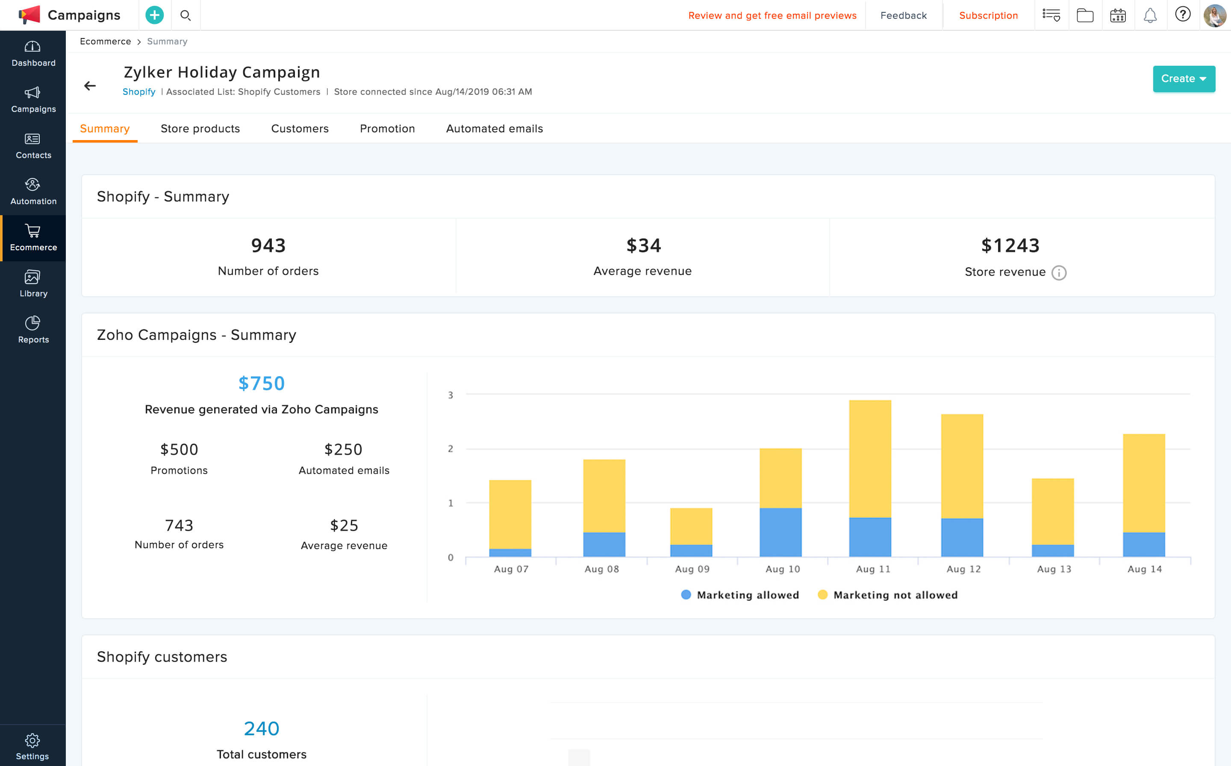The width and height of the screenshot is (1231, 766).
Task: Click Review and get free email previews
Action: (x=772, y=15)
